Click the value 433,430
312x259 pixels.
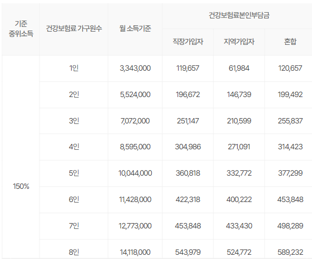(239, 226)
